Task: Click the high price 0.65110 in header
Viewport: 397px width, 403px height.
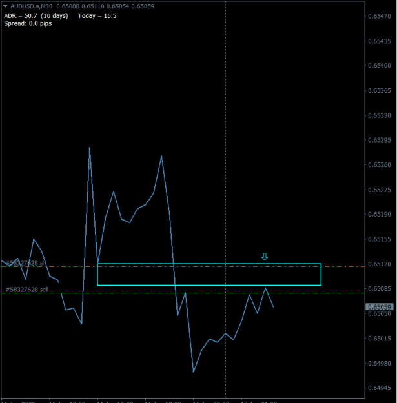Action: click(93, 6)
